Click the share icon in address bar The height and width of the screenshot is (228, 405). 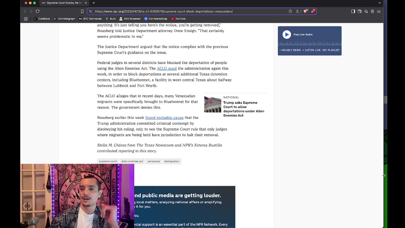coord(297,11)
